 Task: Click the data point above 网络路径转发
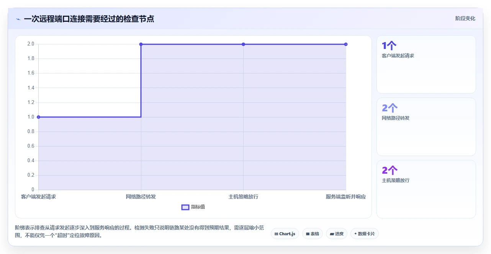141,44
